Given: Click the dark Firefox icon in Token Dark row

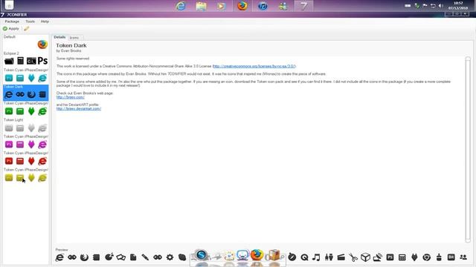Looking at the screenshot, I should [x=31, y=94].
